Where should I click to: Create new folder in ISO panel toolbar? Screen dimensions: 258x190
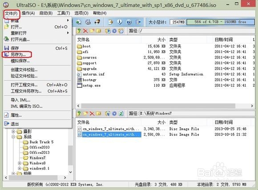92,31
